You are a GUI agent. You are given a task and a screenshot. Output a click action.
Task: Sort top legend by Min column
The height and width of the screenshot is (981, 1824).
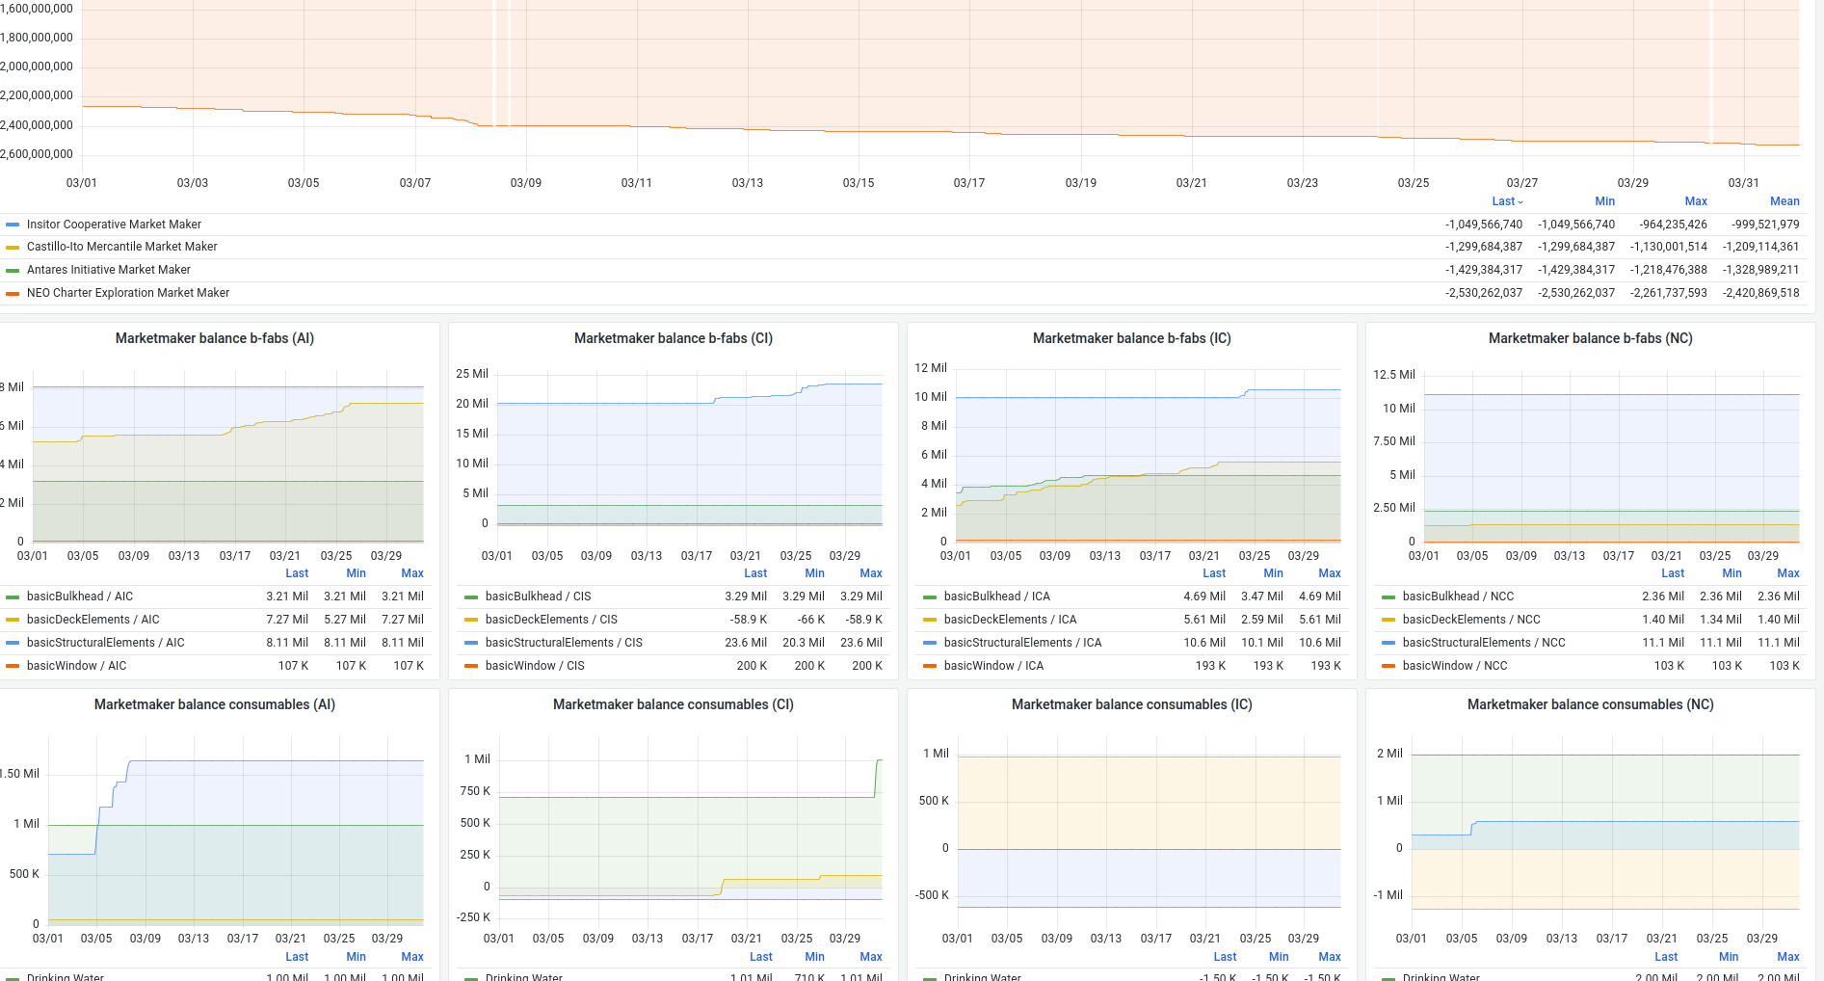click(1604, 201)
